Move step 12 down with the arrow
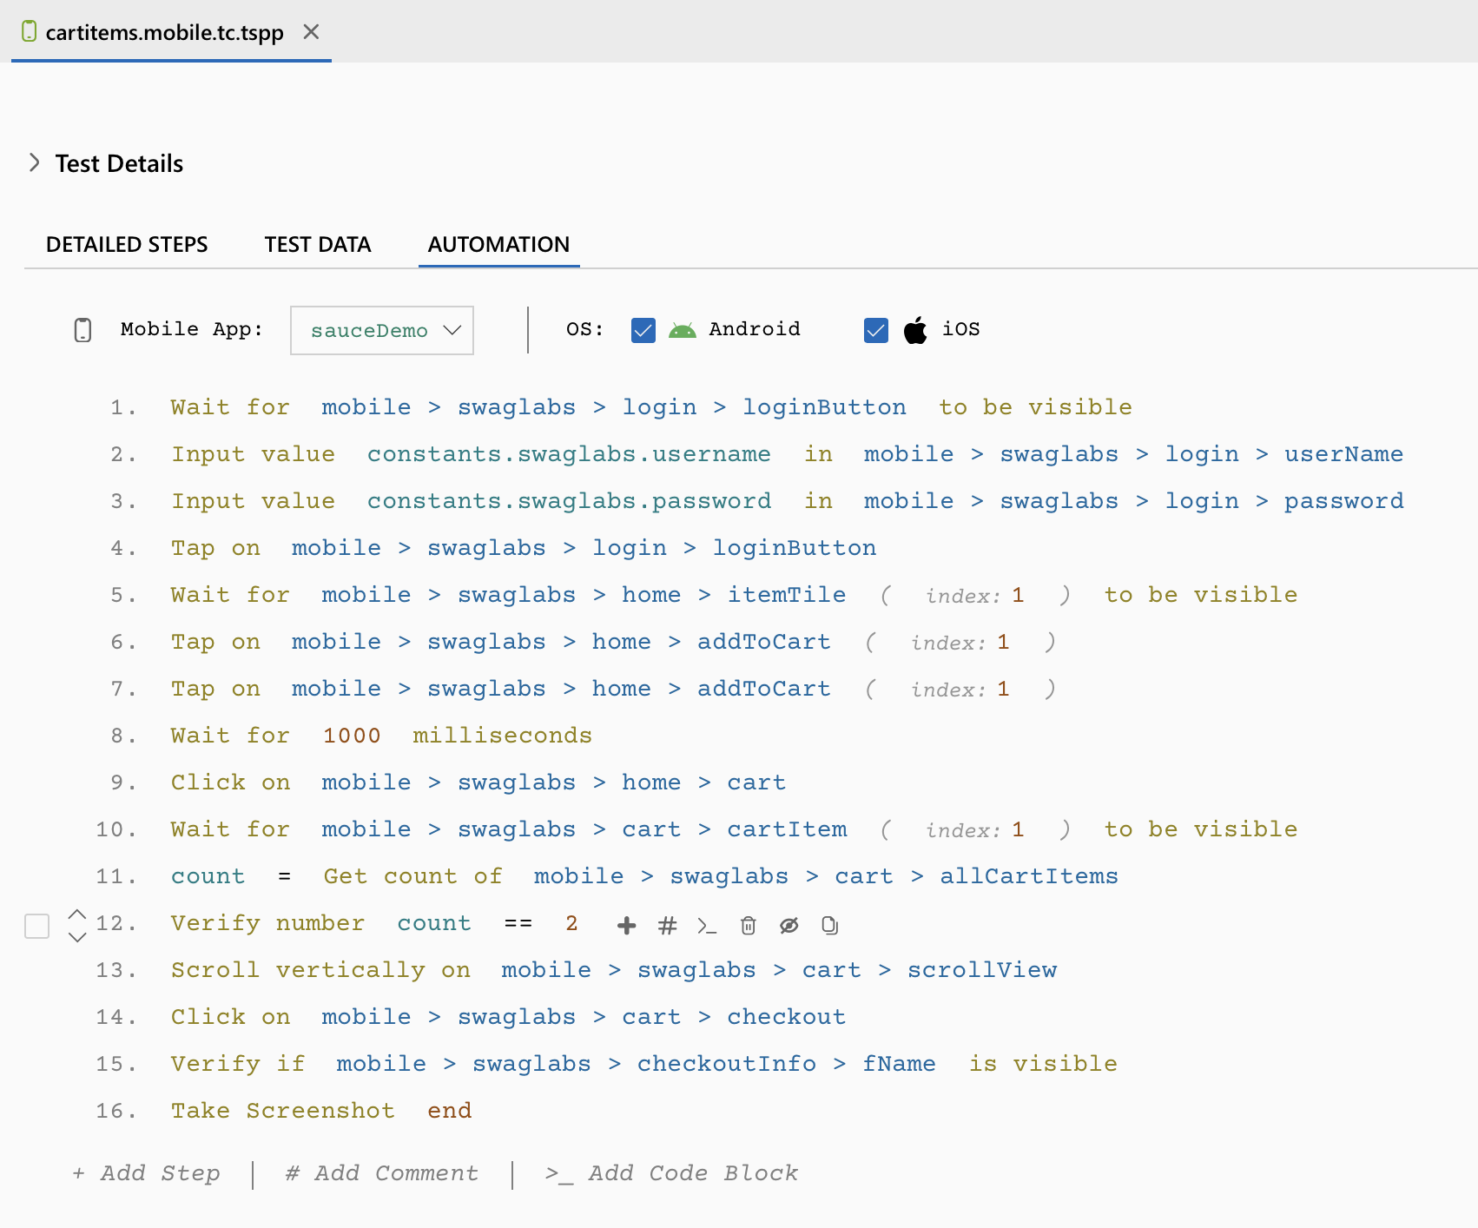Viewport: 1478px width, 1228px height. tap(77, 937)
